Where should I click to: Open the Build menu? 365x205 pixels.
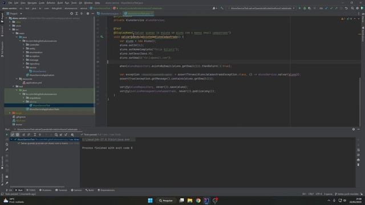click(x=60, y=3)
